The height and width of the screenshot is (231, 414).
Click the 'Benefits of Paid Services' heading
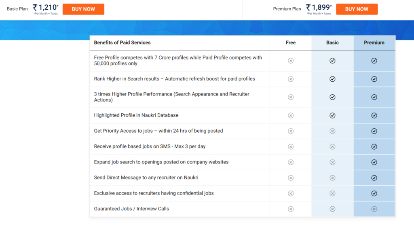coord(122,42)
